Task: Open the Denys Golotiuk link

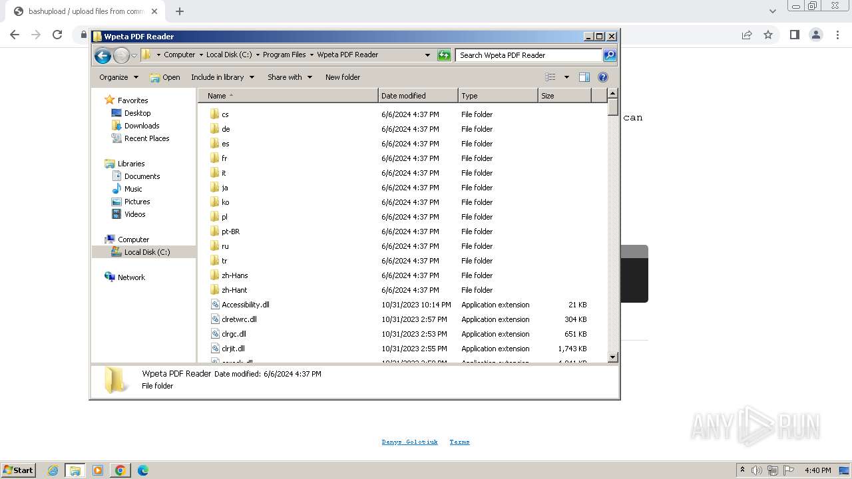Action: point(410,442)
